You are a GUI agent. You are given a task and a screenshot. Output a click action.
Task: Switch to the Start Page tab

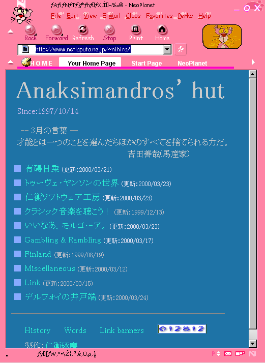coord(146,63)
